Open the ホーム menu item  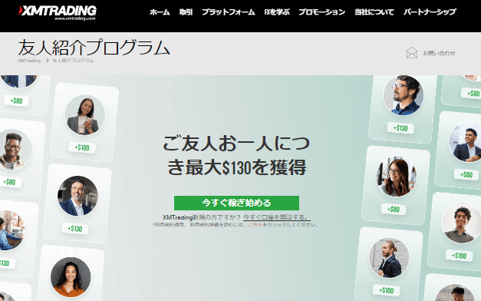160,12
